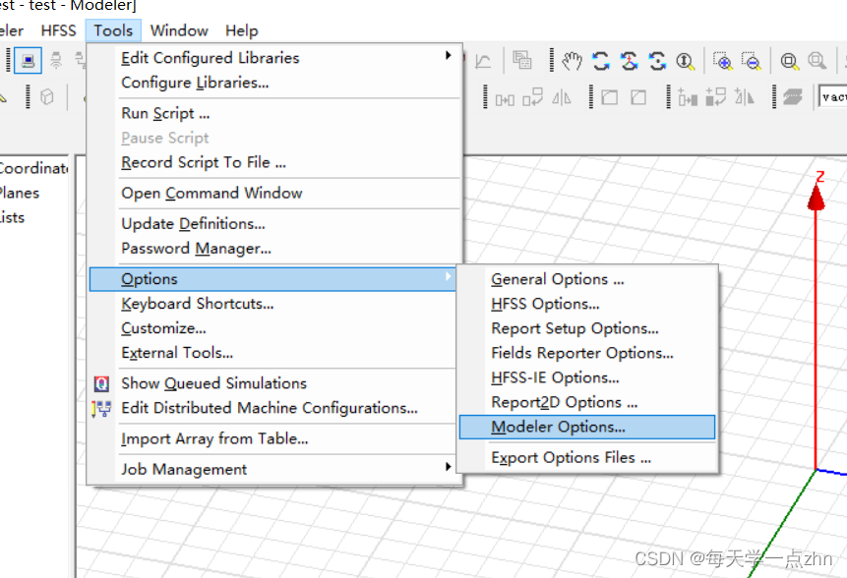Expand the Options submenu arrow
This screenshot has width=847, height=578.
point(448,276)
